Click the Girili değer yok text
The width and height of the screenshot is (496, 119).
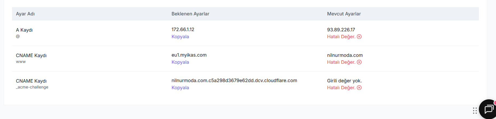click(344, 81)
